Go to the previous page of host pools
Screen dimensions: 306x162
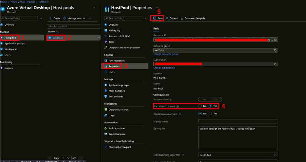point(50,158)
